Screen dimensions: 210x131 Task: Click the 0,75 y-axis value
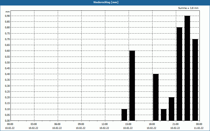point(7,34)
